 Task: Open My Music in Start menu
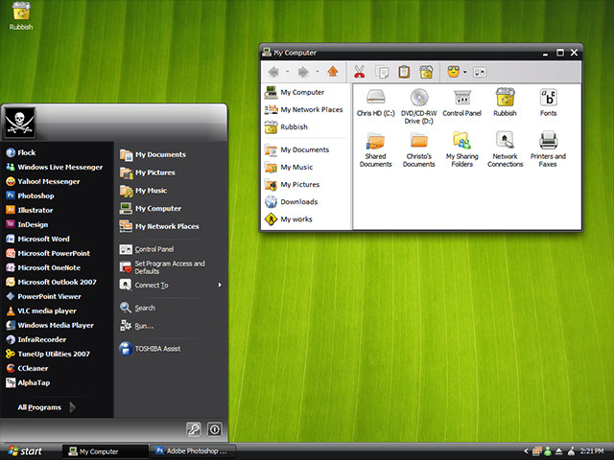coord(143,191)
